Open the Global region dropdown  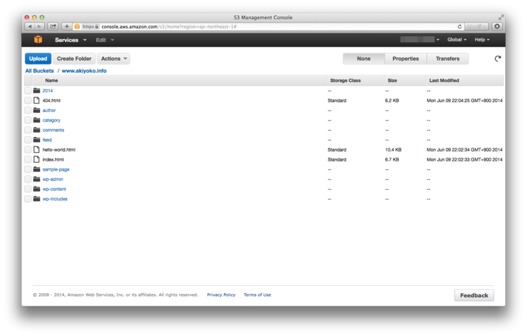tap(457, 40)
